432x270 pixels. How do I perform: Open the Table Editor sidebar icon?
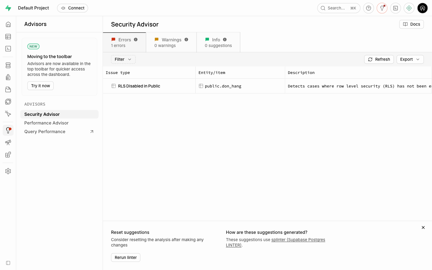click(8, 36)
